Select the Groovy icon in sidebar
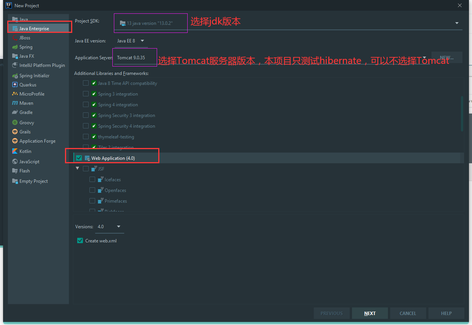This screenshot has width=472, height=325. pos(15,123)
